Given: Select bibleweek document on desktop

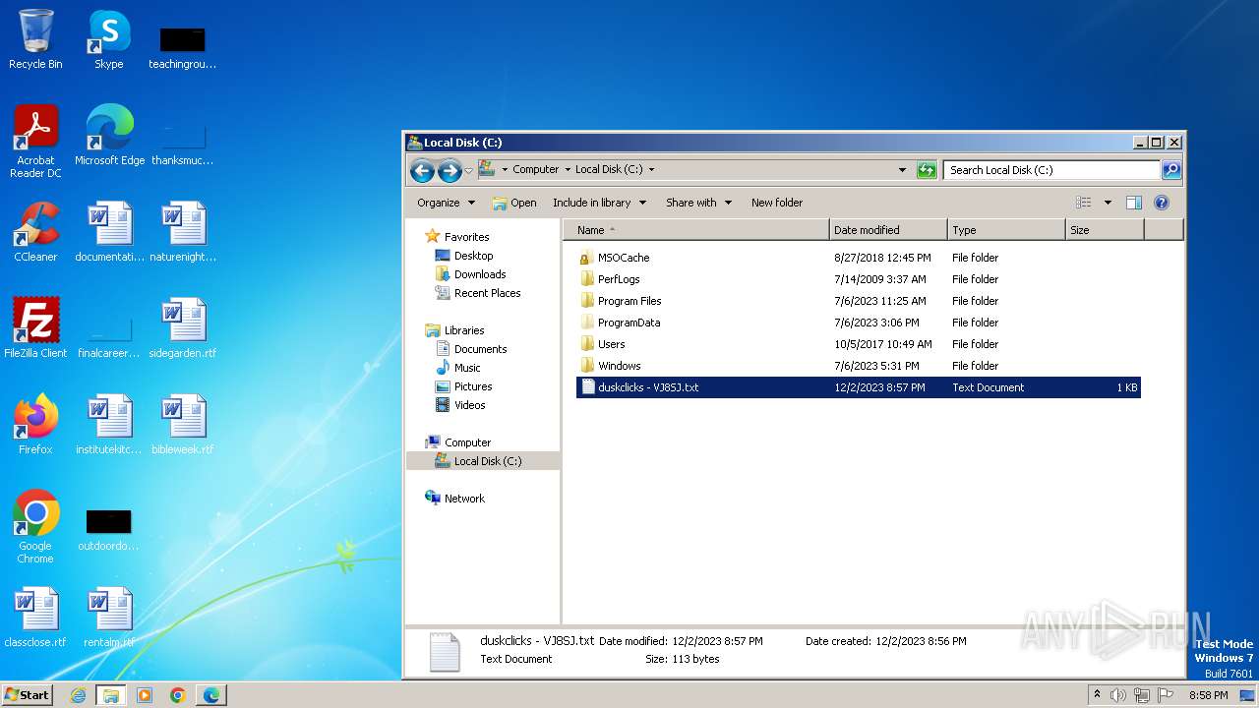Looking at the screenshot, I should point(183,425).
